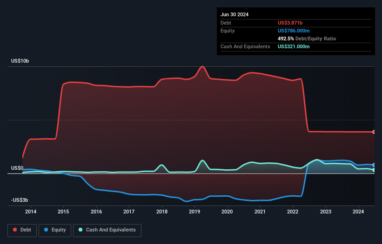Select the 2015 x-axis label
The height and width of the screenshot is (244, 382).
pyautogui.click(x=63, y=212)
